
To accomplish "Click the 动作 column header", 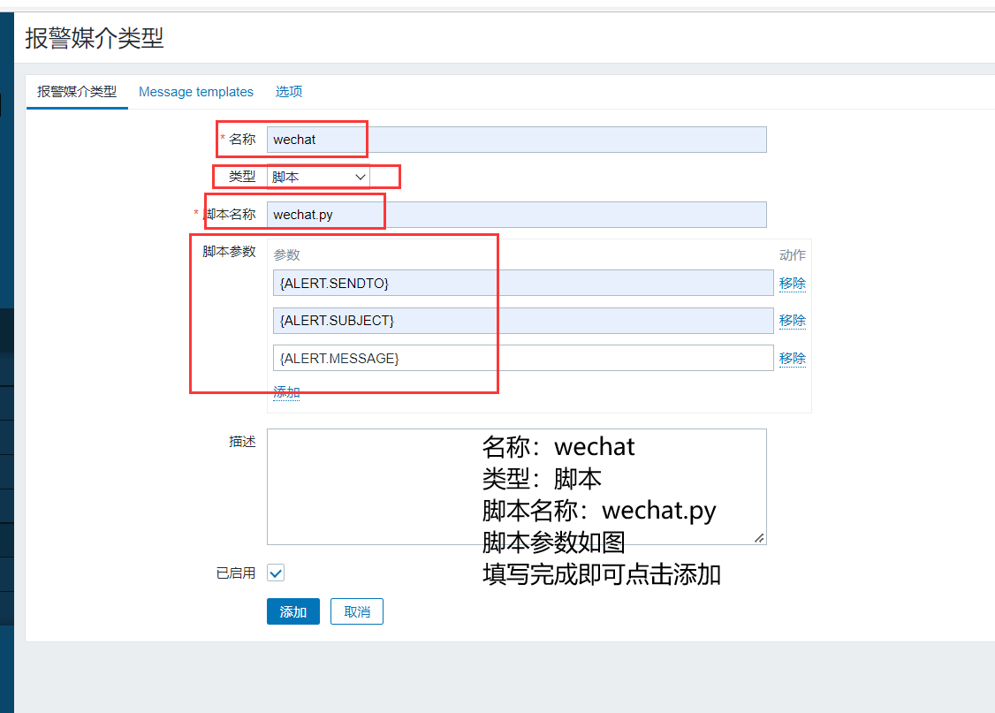I will [x=792, y=255].
